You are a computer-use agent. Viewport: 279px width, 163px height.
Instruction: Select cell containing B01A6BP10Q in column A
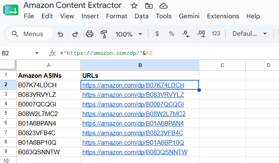[x=48, y=143]
